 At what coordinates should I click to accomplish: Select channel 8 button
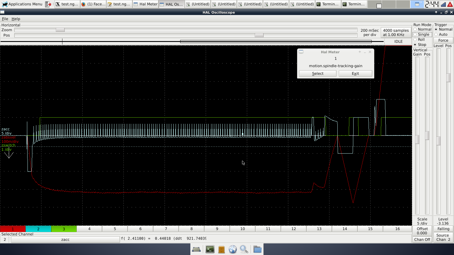[x=192, y=229]
